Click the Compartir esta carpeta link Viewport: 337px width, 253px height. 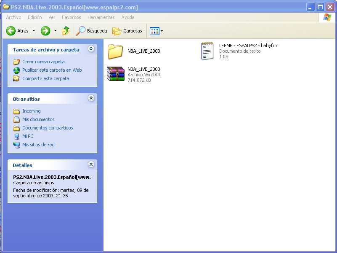pos(46,78)
